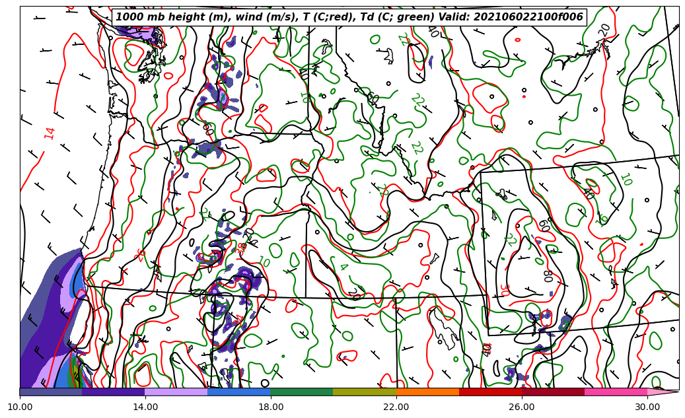Click the 30.00 colorbar tick label
This screenshot has height=418, width=685.
point(647,407)
